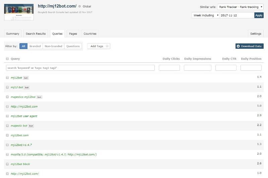Click position value 2.9 for user agent row
This screenshot has height=178, width=268.
coord(259,115)
